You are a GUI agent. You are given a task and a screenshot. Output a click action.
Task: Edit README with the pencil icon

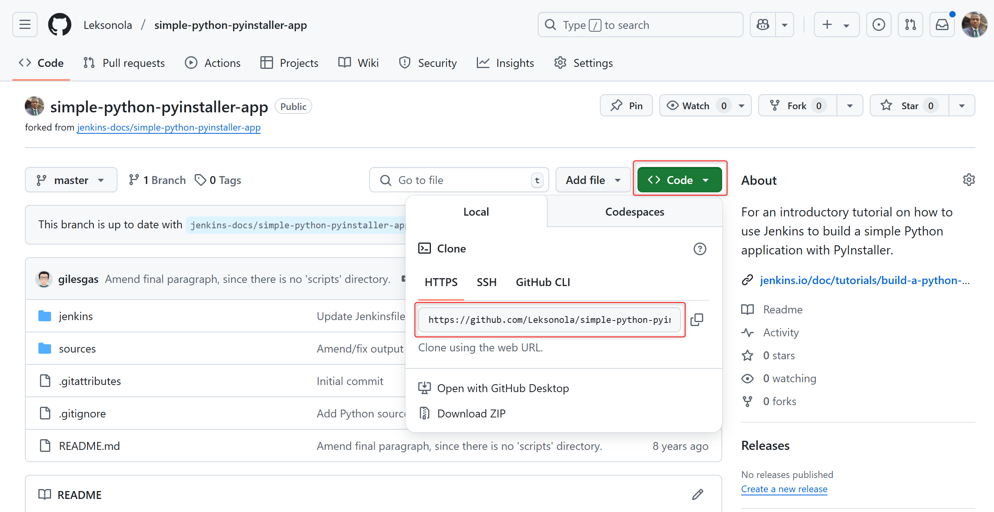pos(698,495)
